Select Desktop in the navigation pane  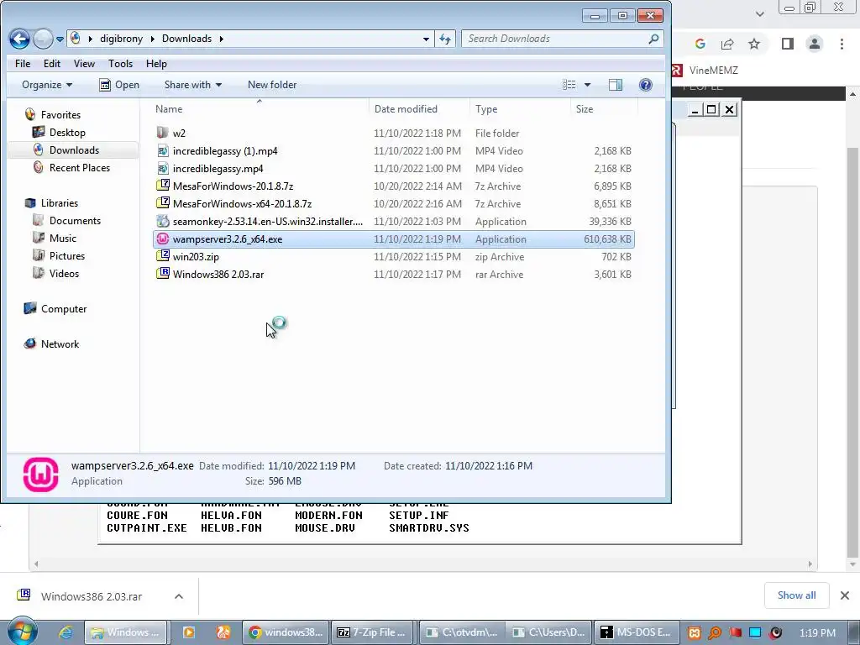67,132
